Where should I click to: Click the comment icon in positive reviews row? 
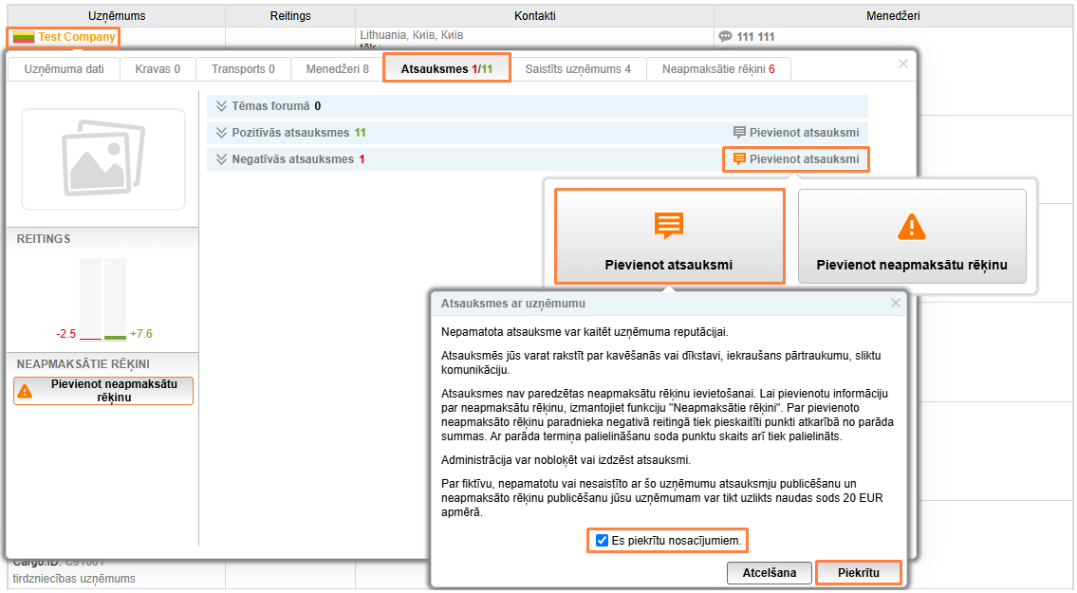pyautogui.click(x=739, y=133)
